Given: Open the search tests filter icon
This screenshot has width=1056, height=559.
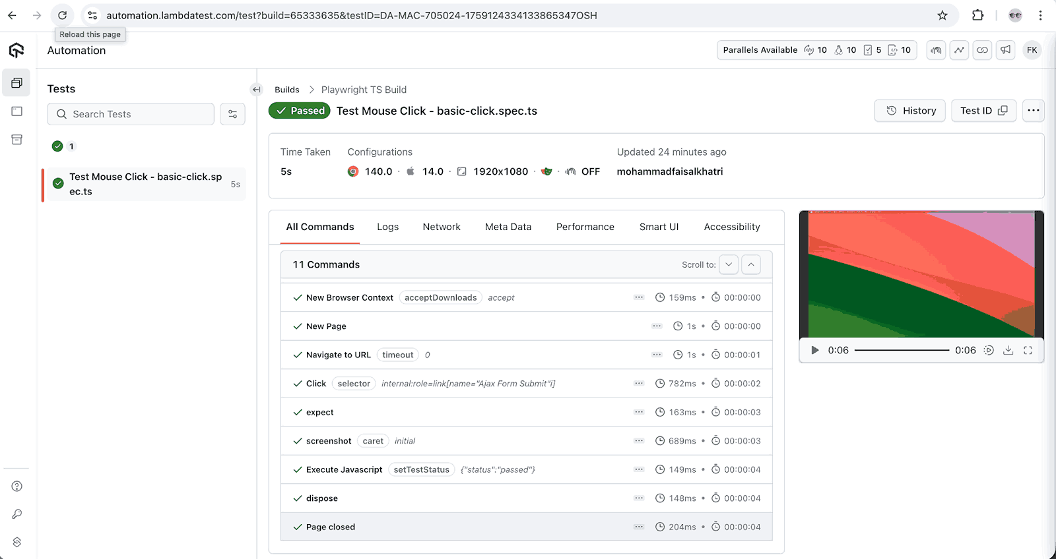Looking at the screenshot, I should click(232, 114).
